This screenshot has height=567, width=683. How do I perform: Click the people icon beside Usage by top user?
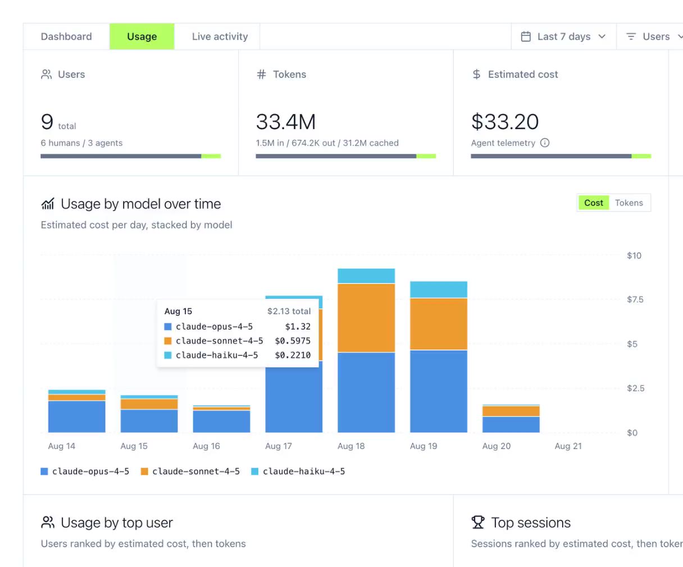(x=48, y=523)
